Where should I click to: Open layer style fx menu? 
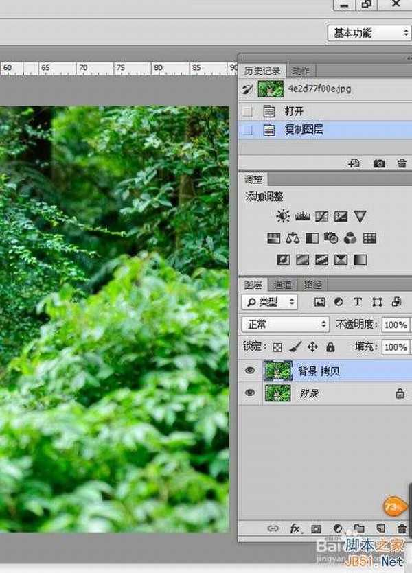point(296,528)
